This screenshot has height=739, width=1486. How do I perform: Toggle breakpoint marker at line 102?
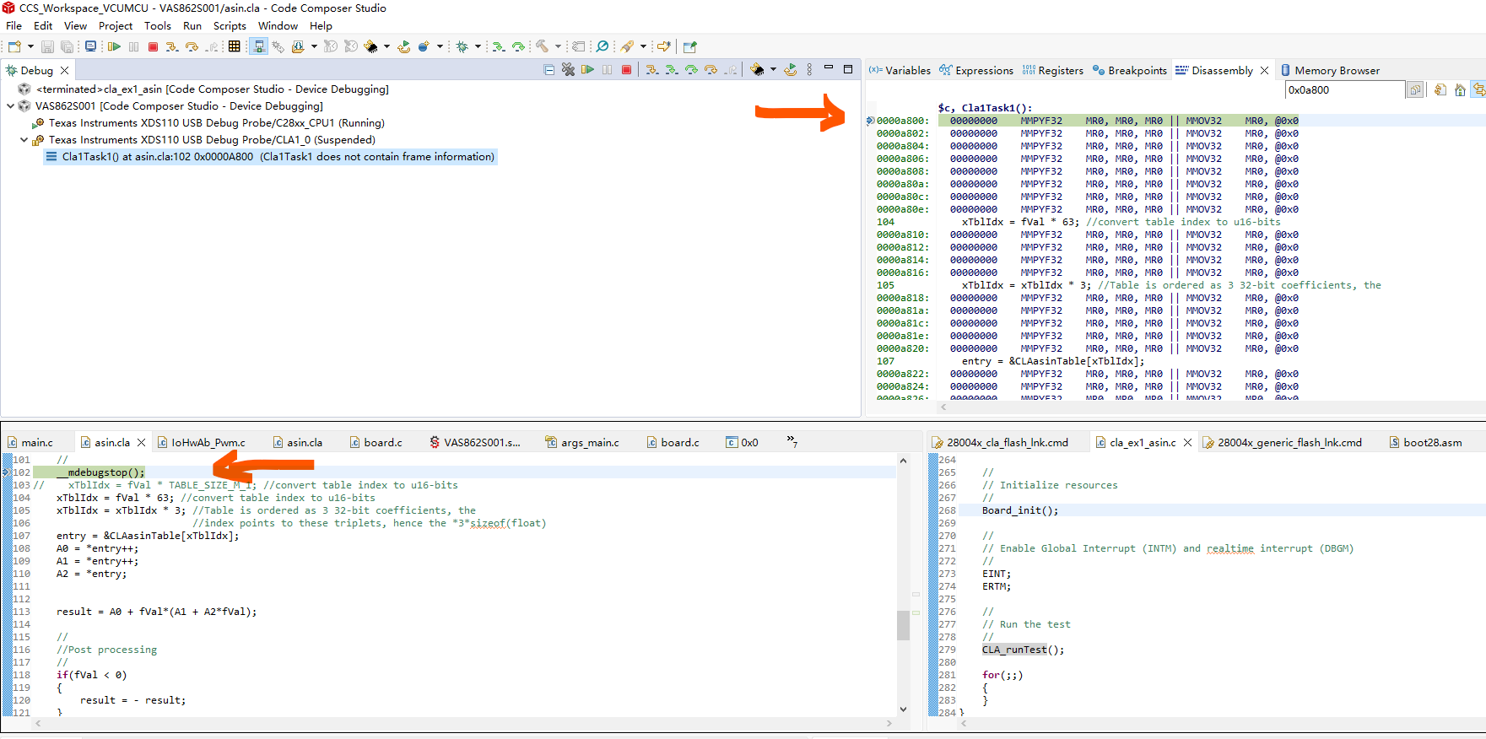point(8,472)
